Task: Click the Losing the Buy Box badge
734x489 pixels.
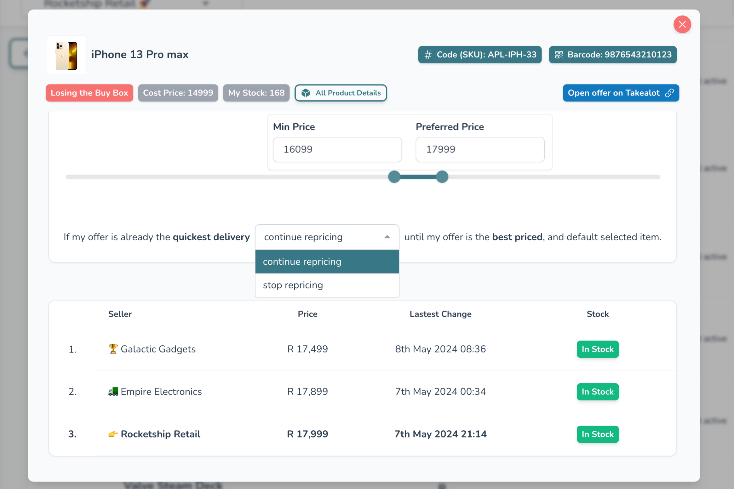Action: (x=89, y=93)
